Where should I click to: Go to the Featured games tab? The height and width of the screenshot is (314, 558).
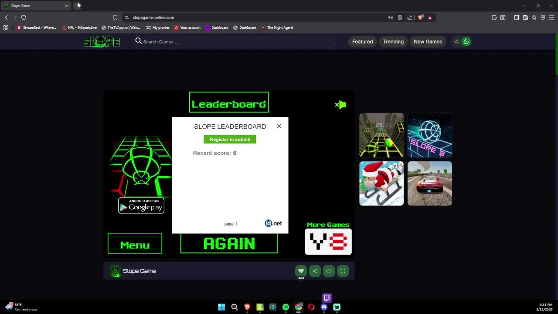coord(363,41)
